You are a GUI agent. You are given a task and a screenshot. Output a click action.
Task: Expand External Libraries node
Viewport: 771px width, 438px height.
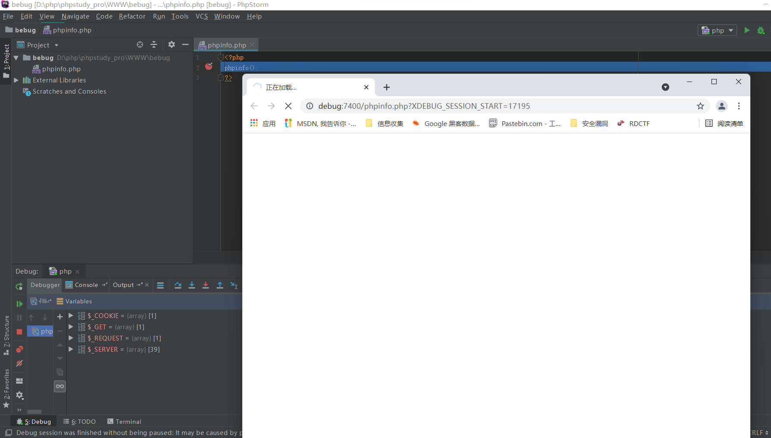pyautogui.click(x=16, y=80)
